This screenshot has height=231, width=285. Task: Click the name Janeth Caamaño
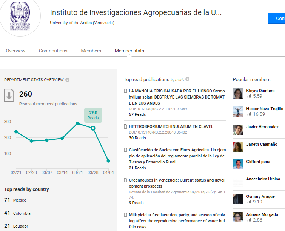click(262, 144)
